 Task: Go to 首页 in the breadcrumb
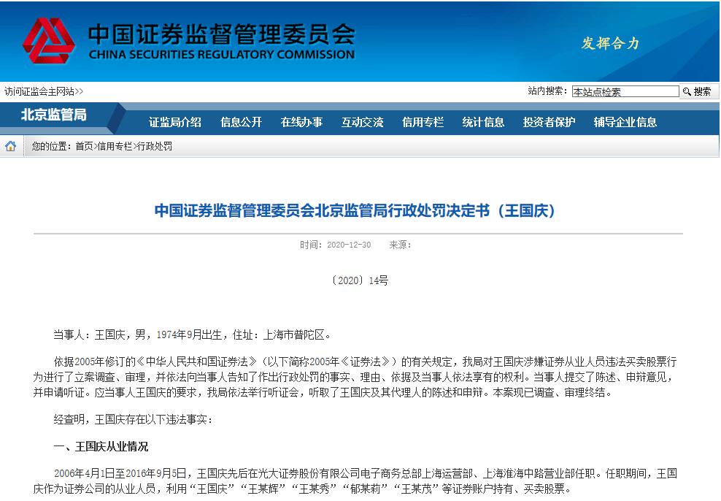(x=84, y=146)
